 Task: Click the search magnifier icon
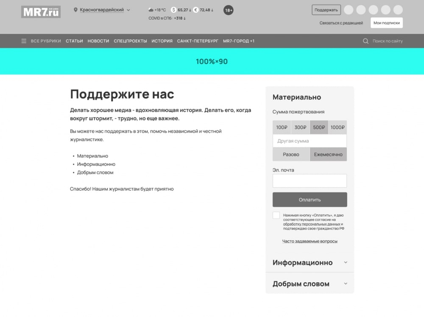pos(365,41)
